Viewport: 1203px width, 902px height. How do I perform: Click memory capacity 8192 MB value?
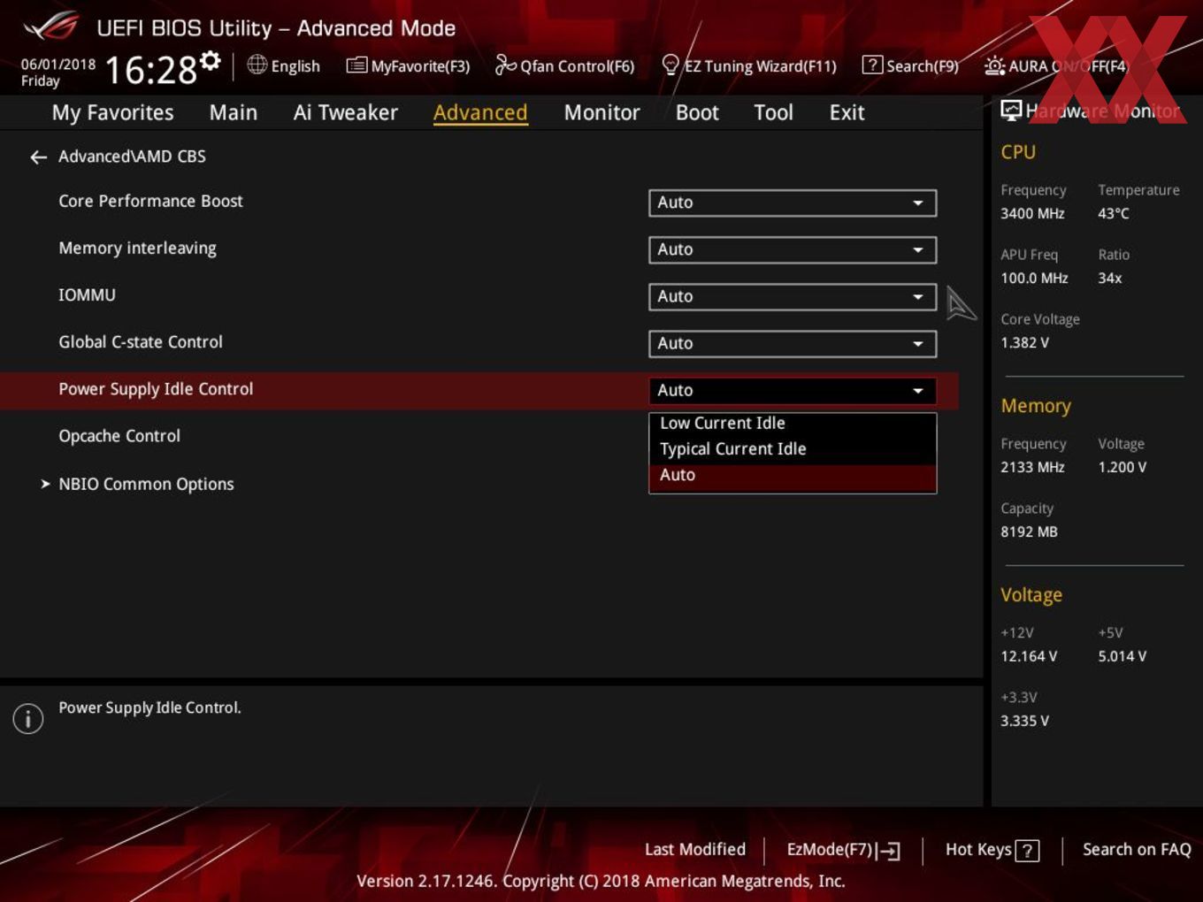click(x=1029, y=532)
